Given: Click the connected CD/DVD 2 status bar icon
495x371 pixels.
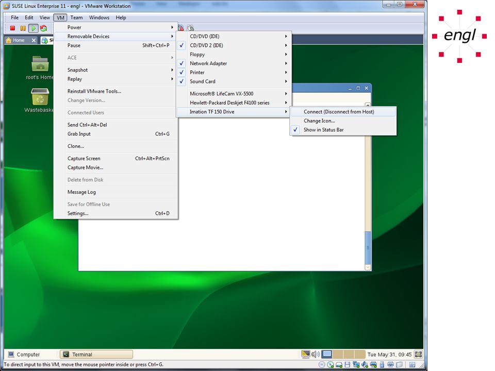Looking at the screenshot, I should [330, 364].
